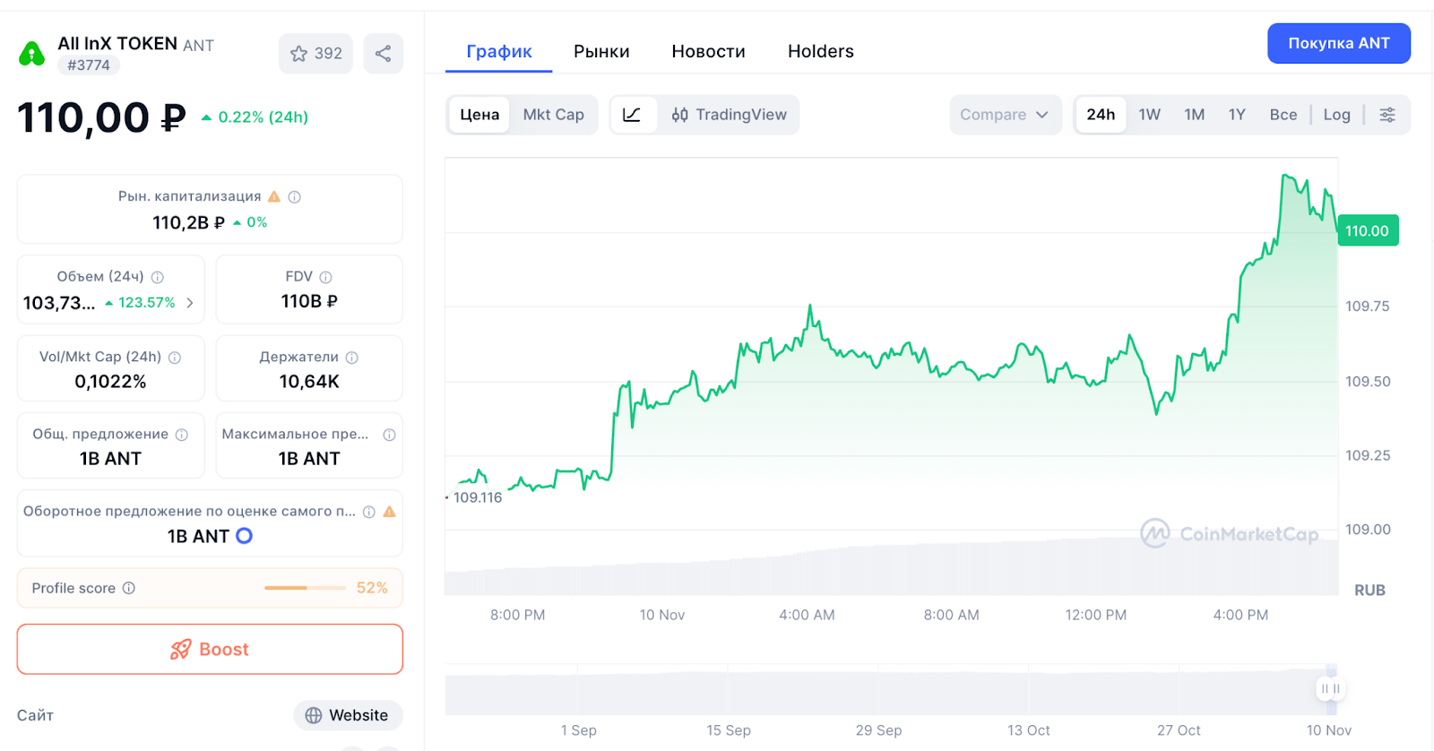Screen dimensions: 1434x751
Task: Click the globe icon on Website
Action: tap(313, 715)
